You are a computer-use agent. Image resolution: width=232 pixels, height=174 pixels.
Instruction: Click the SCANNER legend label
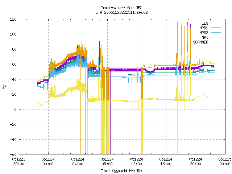pos(200,42)
